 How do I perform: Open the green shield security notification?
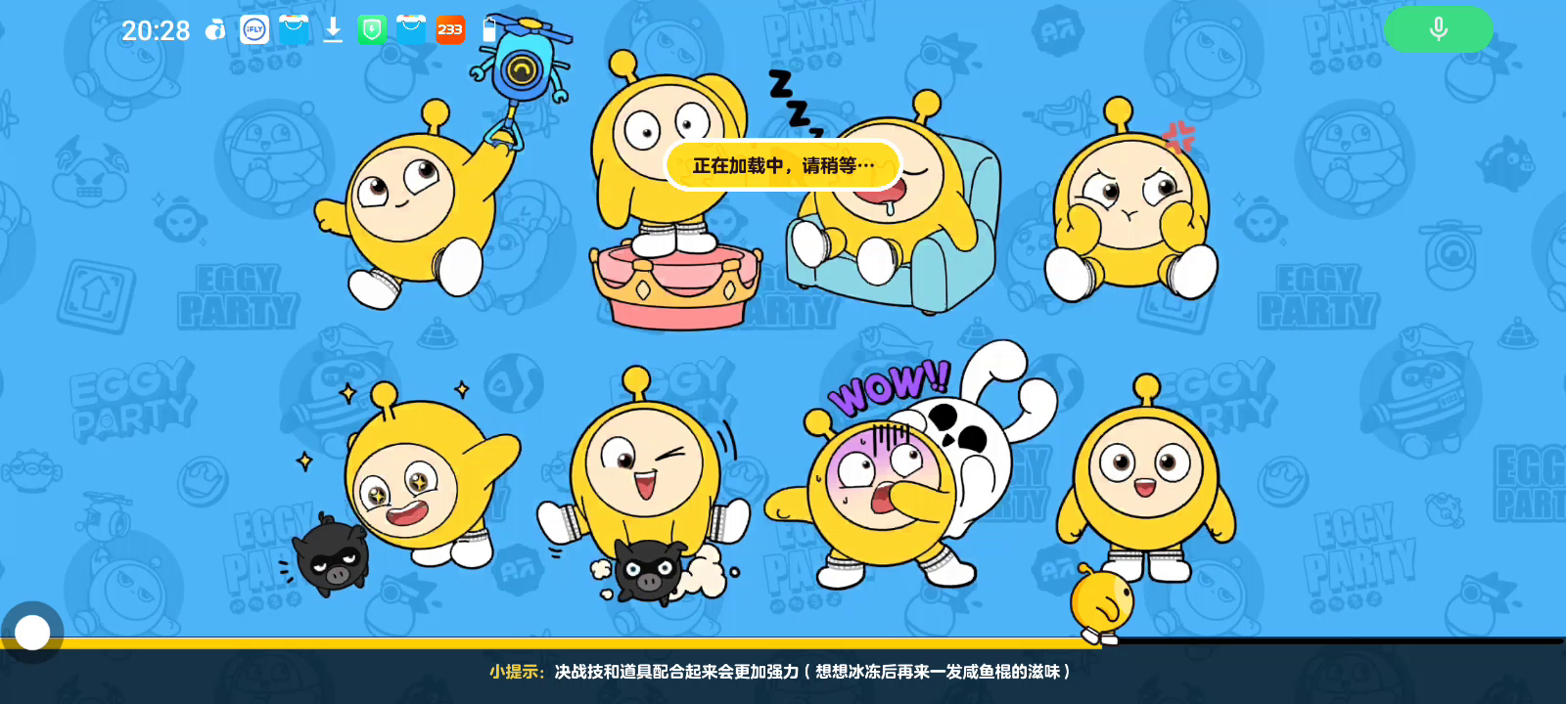372,30
